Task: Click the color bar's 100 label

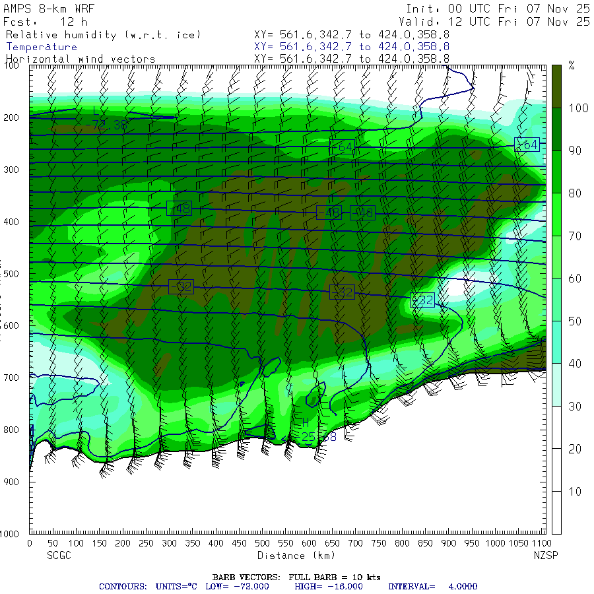Action: pos(578,108)
